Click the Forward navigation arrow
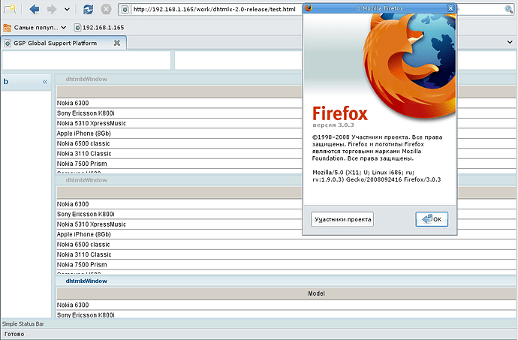518x340 pixels. [52, 9]
